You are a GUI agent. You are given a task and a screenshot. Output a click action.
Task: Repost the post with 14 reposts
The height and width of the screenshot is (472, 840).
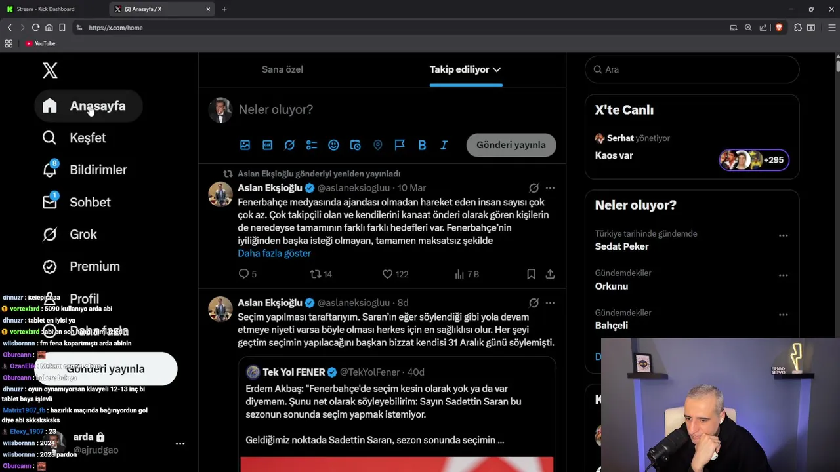point(321,274)
